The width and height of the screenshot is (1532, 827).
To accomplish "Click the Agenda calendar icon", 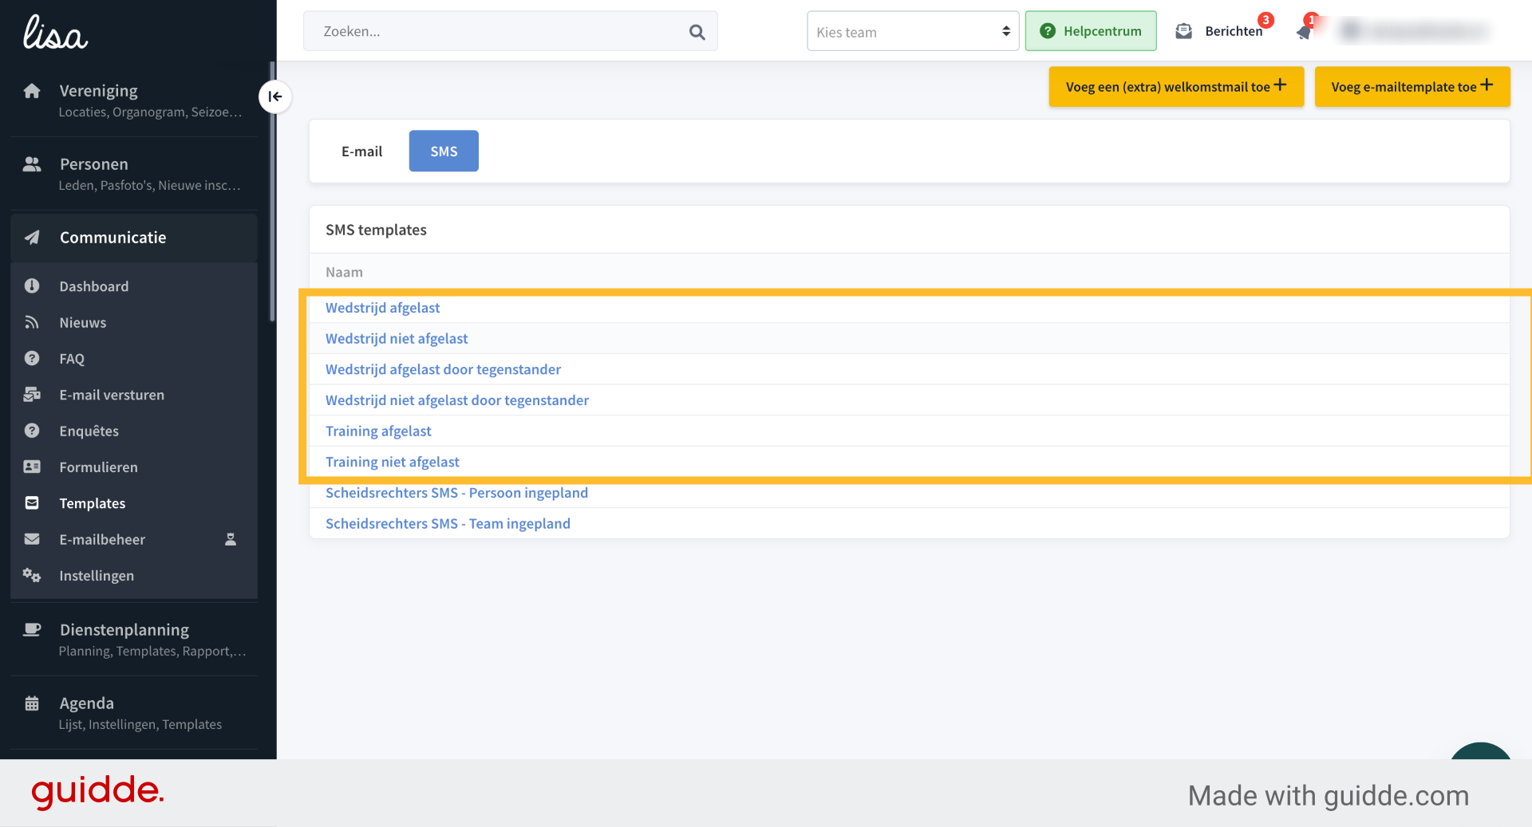I will click(x=32, y=703).
